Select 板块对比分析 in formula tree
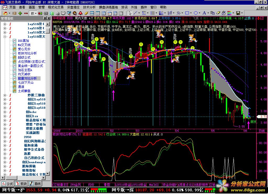 click(27, 53)
